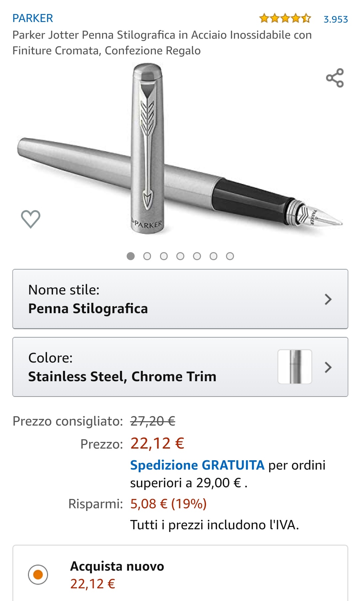Jump to the sixth product image dot
360x601 pixels.
pyautogui.click(x=213, y=256)
